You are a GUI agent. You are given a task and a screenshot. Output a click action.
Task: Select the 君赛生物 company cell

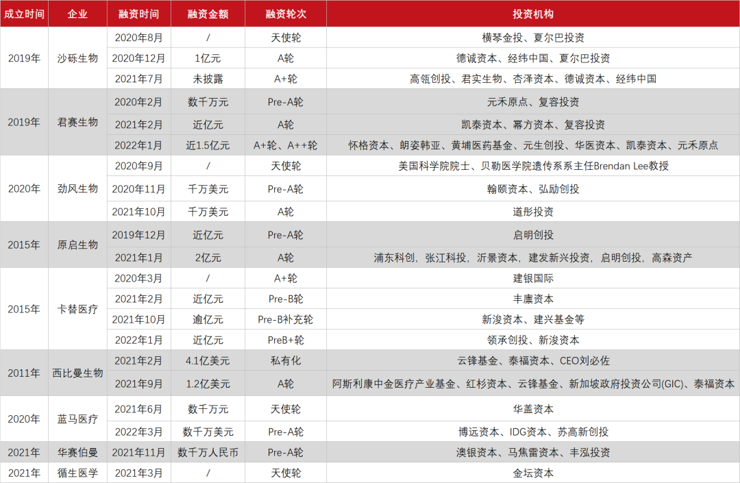pos(77,123)
